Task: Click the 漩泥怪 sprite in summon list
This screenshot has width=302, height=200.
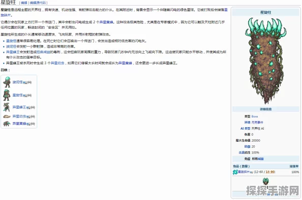Action: point(7,82)
